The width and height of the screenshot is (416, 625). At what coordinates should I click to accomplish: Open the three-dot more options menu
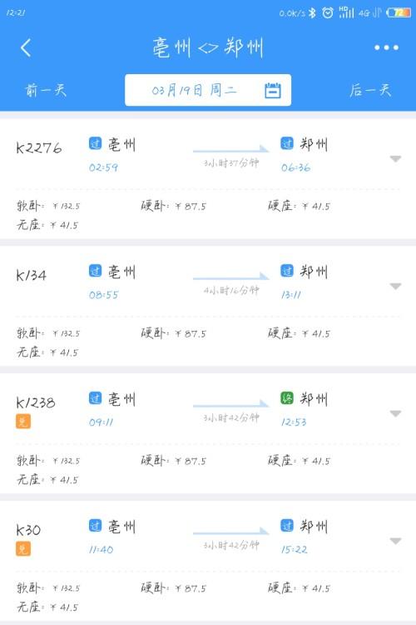386,47
